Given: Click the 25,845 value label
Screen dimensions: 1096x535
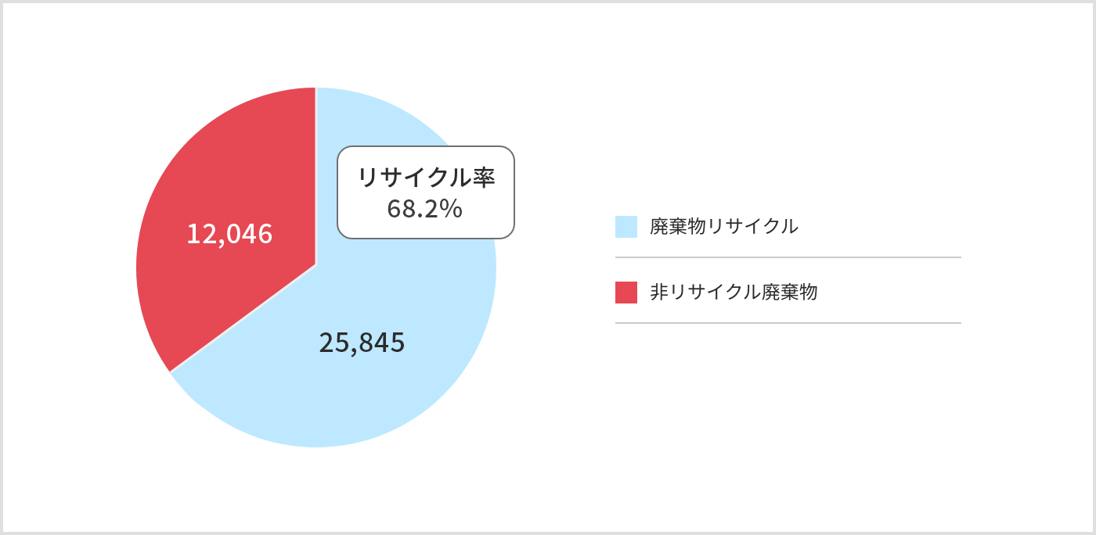Looking at the screenshot, I should tap(362, 343).
